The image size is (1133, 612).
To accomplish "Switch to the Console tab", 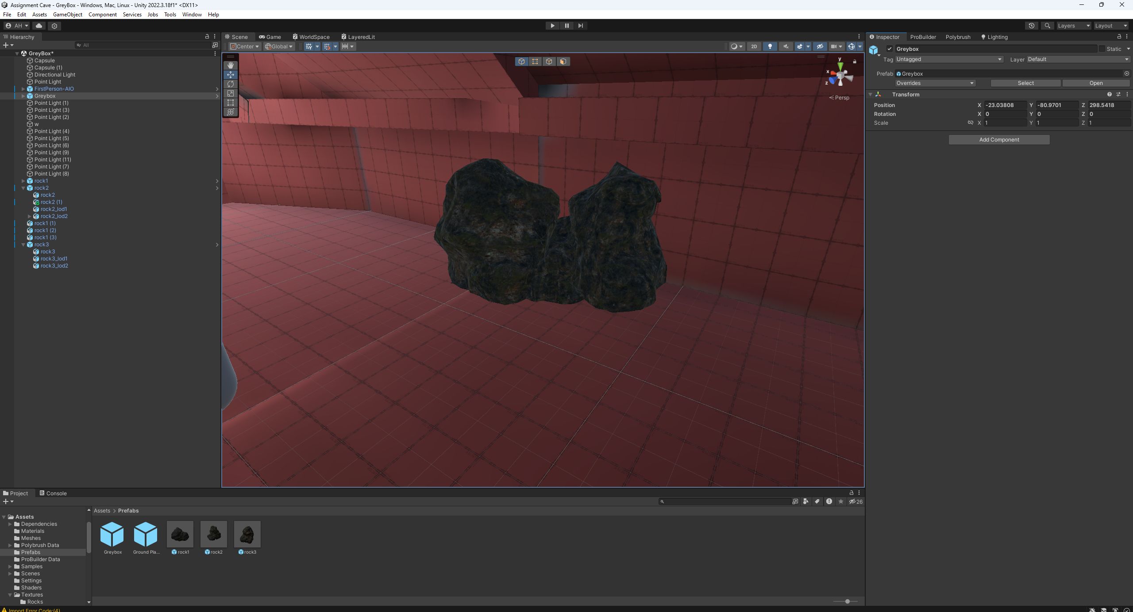I will [x=53, y=493].
